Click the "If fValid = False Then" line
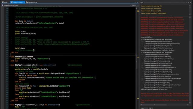Image resolution: width=193 pixels, height=109 pixels. click(x=26, y=75)
